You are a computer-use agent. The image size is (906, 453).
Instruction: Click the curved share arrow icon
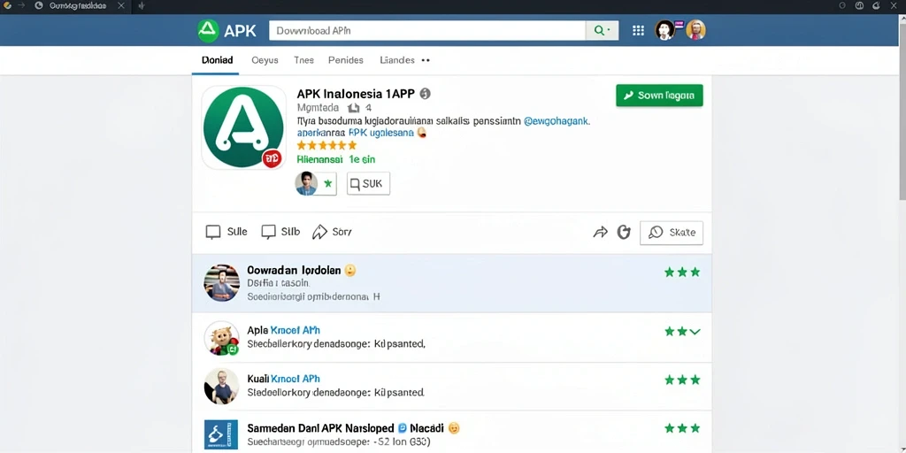coord(601,233)
